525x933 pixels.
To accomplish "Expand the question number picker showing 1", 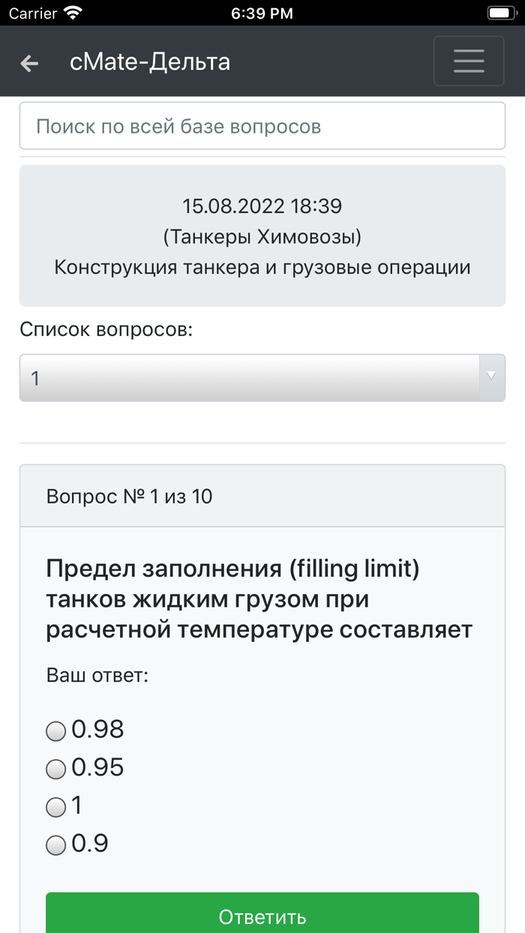I will coord(225,378).
